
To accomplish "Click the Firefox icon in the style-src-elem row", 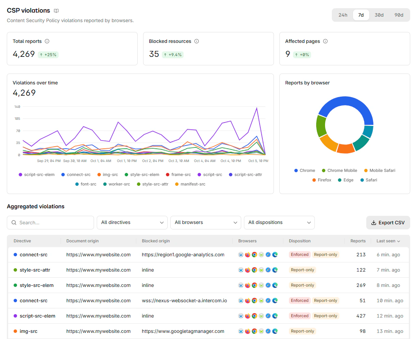I will pos(248,285).
